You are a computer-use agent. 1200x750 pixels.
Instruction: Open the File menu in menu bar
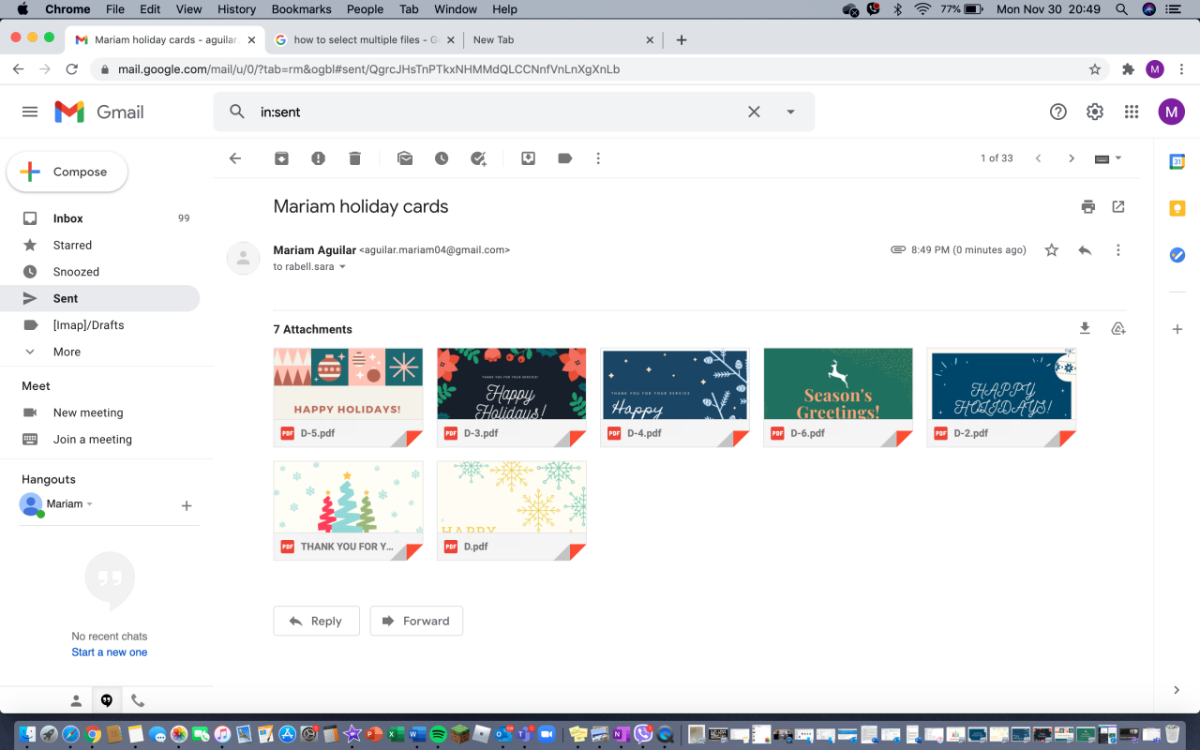[x=115, y=9]
